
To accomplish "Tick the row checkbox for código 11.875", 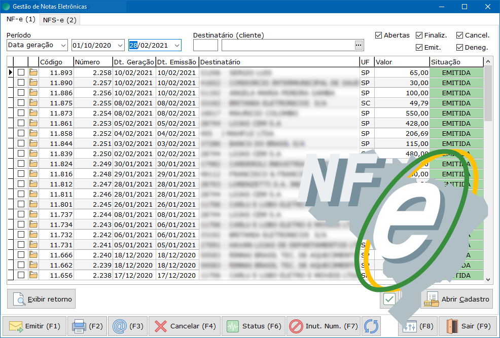I will (21, 103).
